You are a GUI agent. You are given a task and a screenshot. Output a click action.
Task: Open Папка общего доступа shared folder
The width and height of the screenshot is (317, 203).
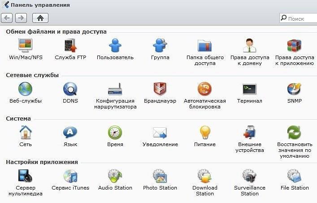click(204, 46)
